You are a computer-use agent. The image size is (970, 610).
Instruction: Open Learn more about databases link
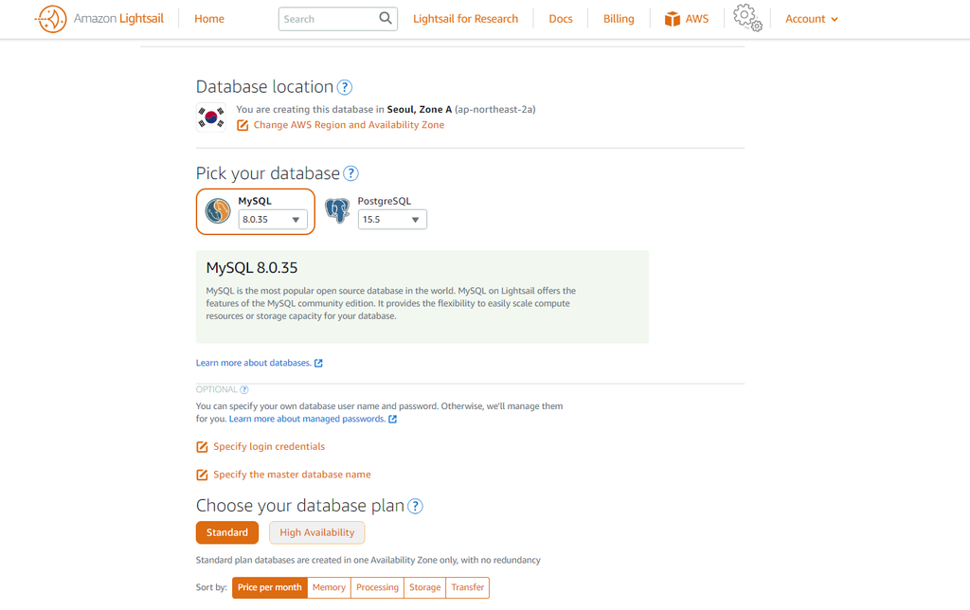coord(254,363)
